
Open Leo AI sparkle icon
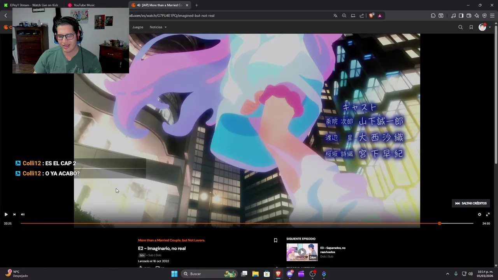477,16
